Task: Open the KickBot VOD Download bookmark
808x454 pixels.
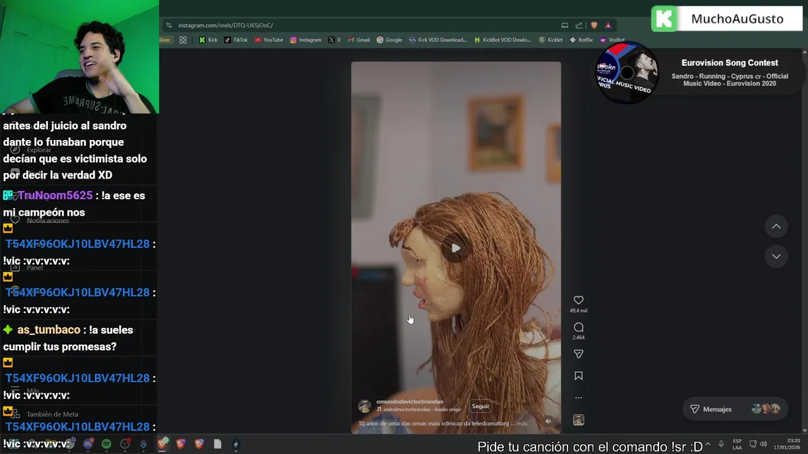Action: pyautogui.click(x=502, y=40)
